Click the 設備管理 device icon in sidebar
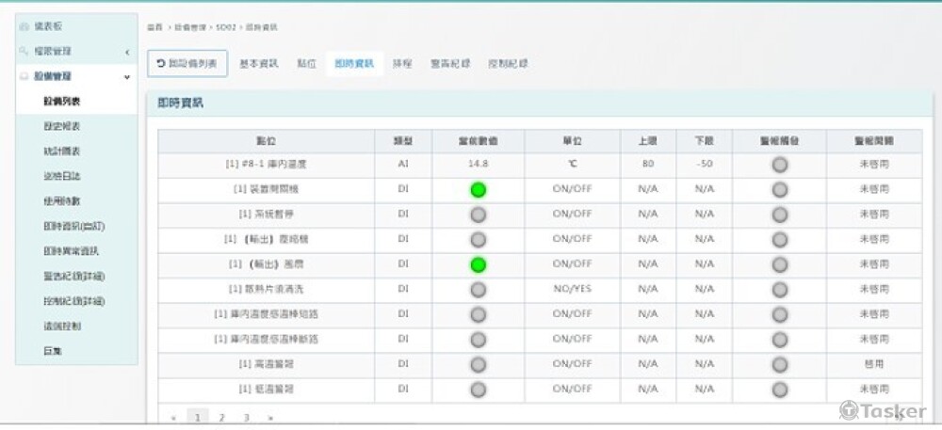The height and width of the screenshot is (430, 942). (x=24, y=77)
